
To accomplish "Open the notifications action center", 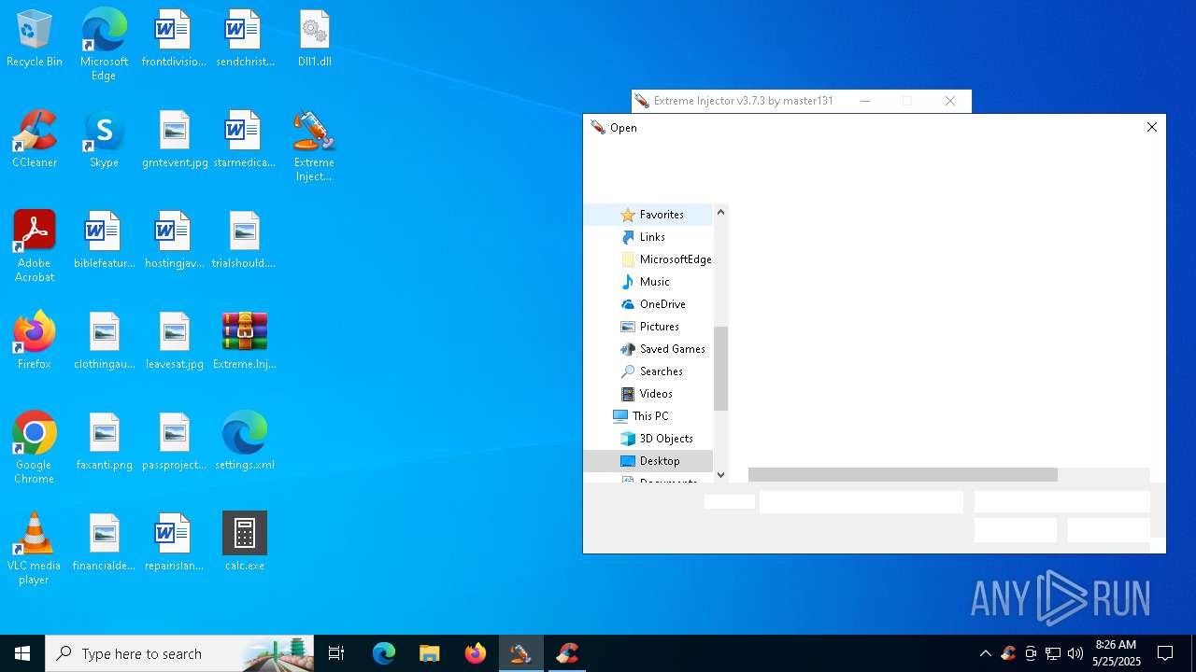I will (1165, 653).
